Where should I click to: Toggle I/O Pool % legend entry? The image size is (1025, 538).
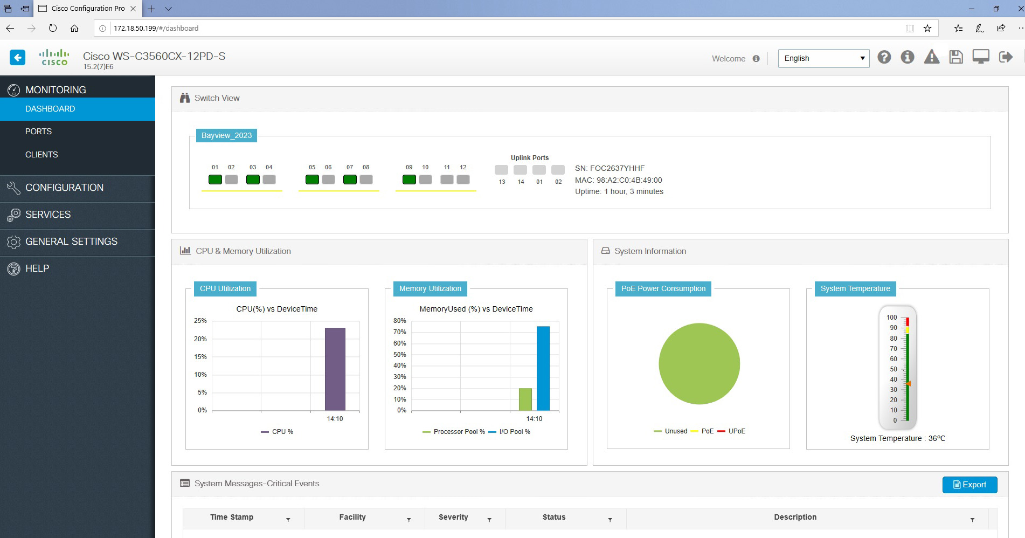[x=509, y=432]
